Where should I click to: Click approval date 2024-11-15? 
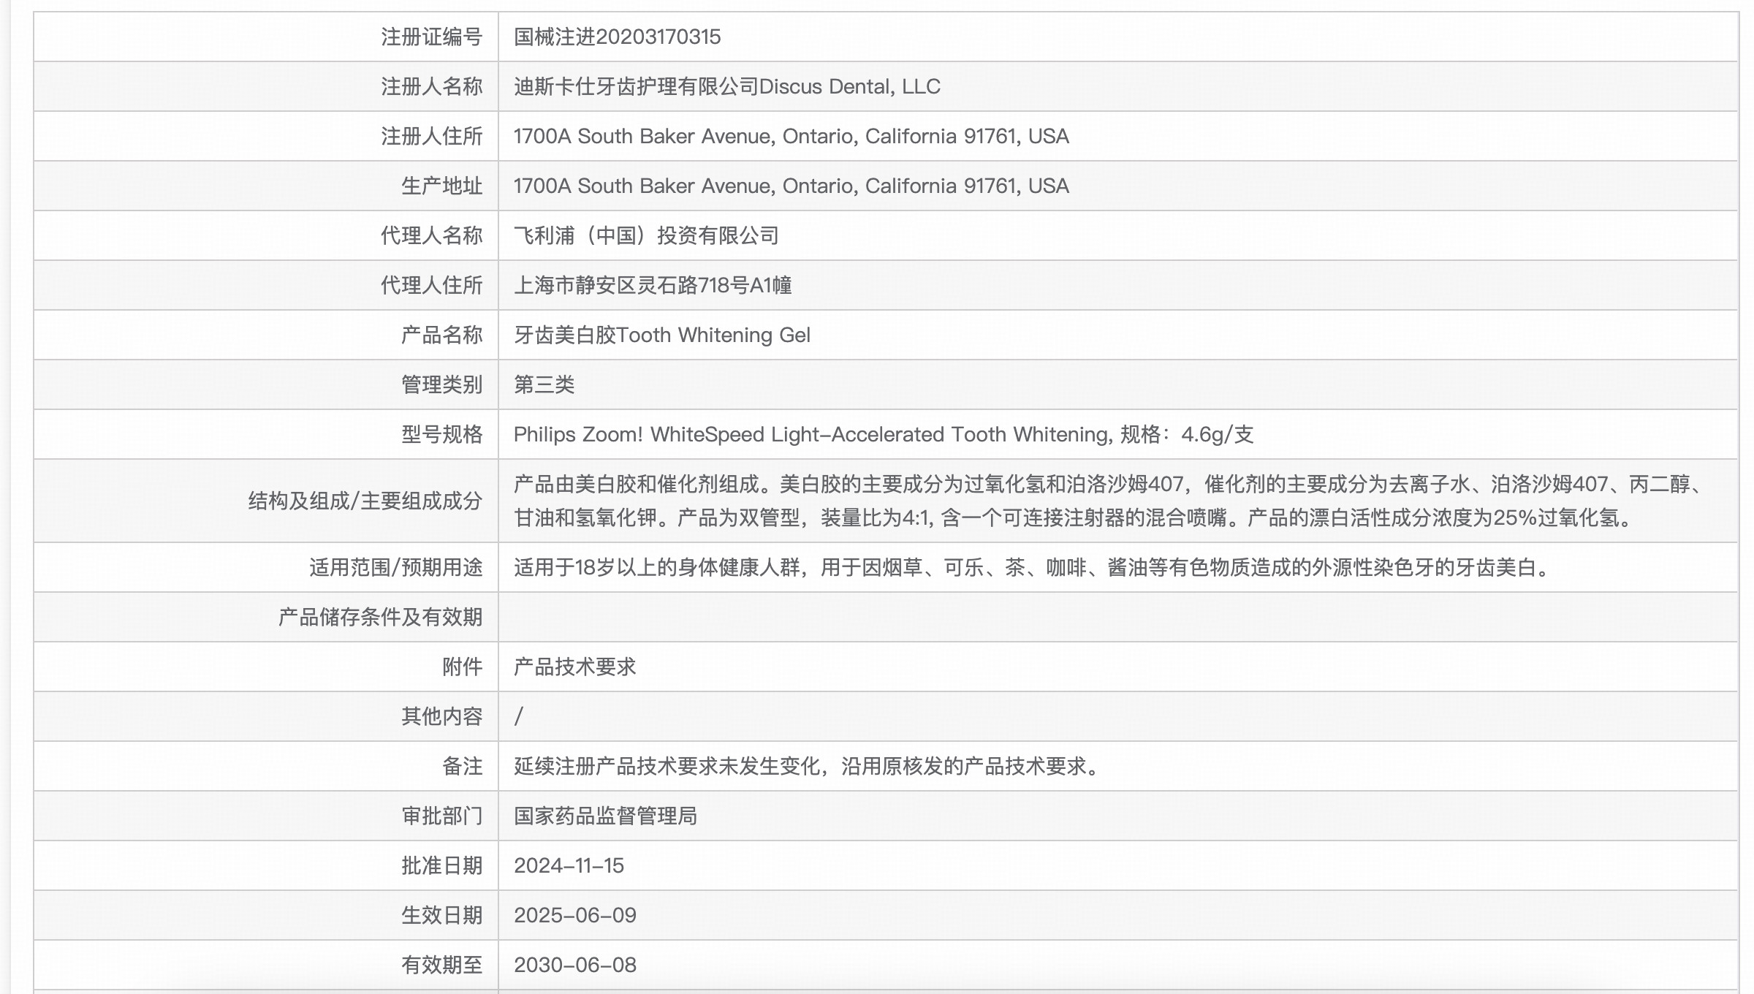pos(569,865)
